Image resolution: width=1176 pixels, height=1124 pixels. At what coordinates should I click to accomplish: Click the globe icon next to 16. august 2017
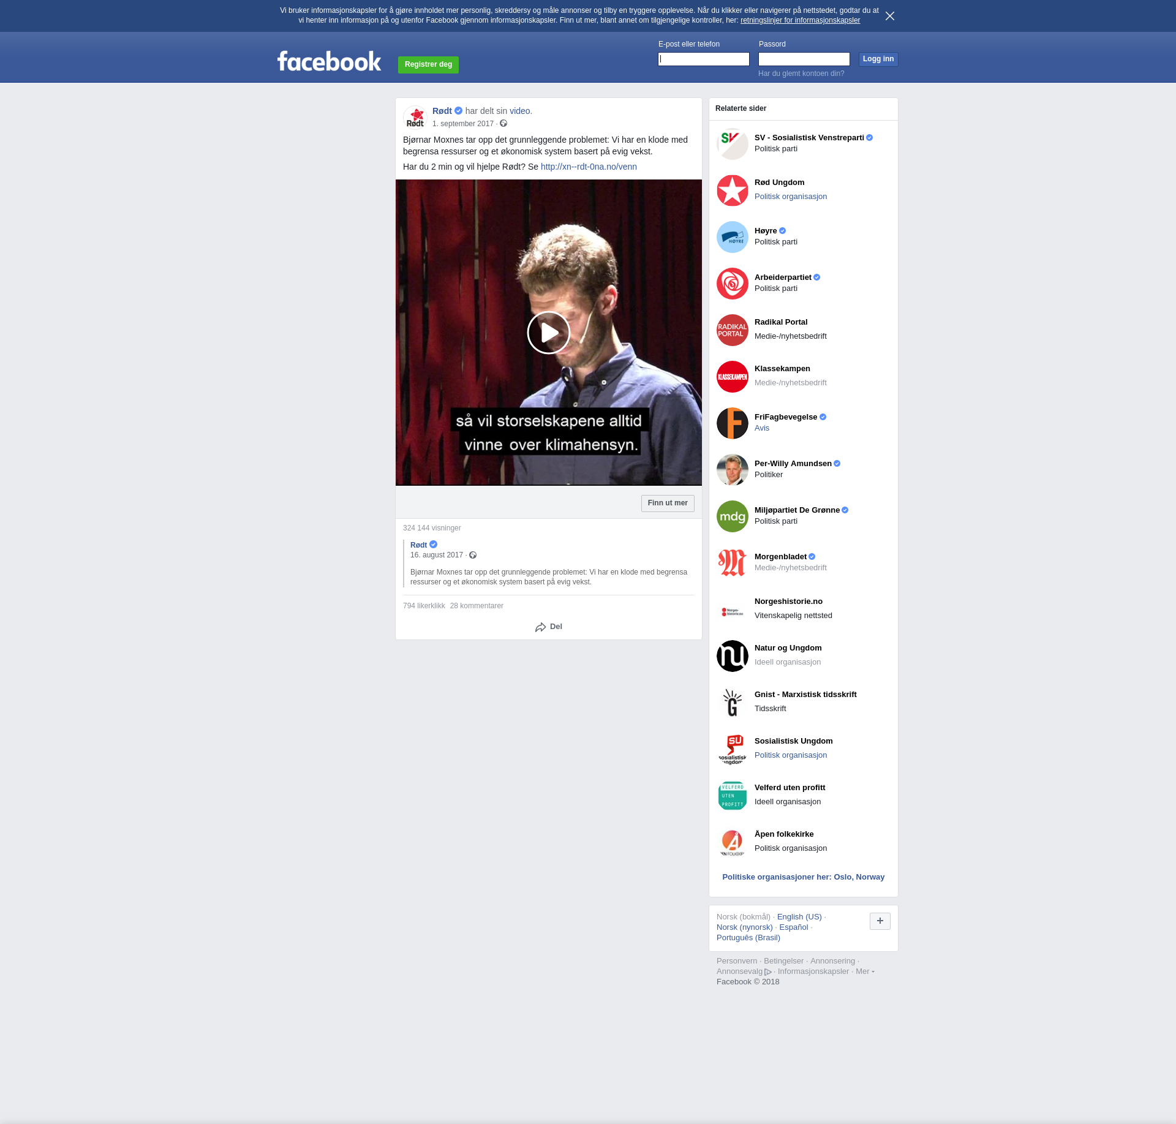point(473,555)
